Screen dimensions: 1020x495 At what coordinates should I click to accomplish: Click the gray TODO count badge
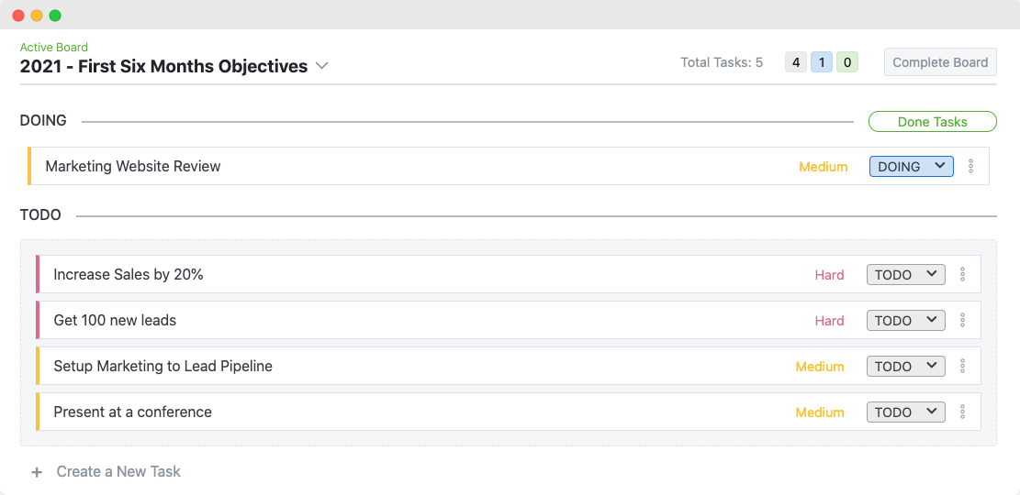pyautogui.click(x=796, y=62)
